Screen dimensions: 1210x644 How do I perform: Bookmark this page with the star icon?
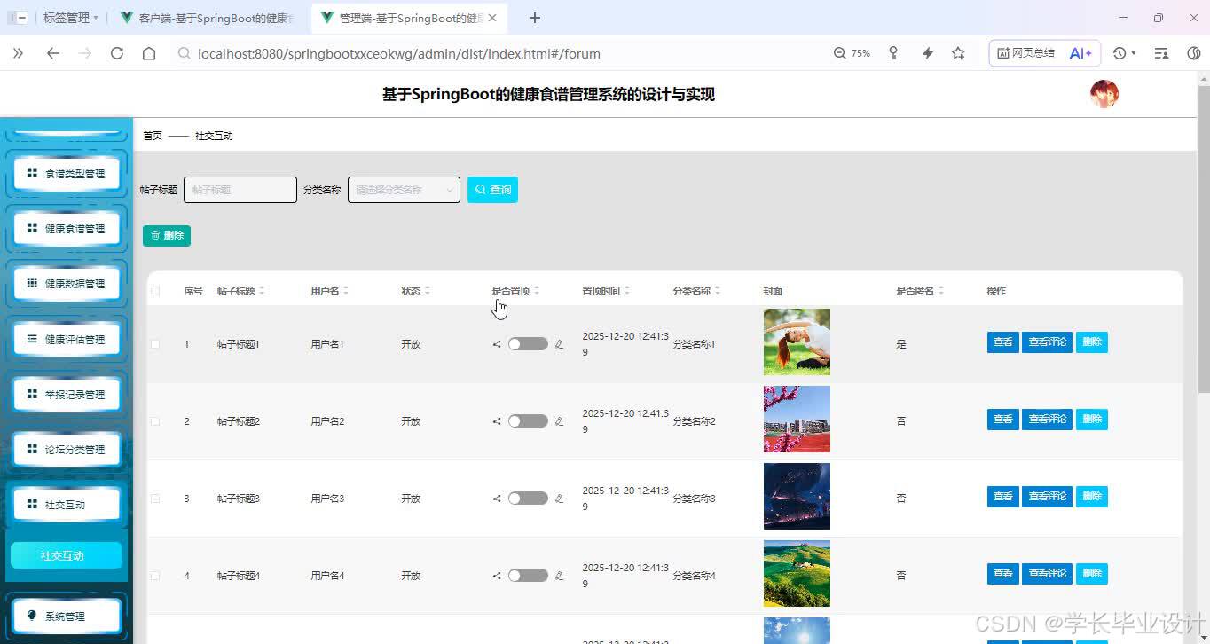tap(958, 53)
